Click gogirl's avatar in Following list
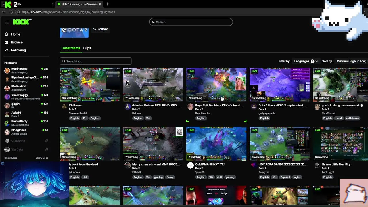This screenshot has width=368, height=207. pos(7,106)
